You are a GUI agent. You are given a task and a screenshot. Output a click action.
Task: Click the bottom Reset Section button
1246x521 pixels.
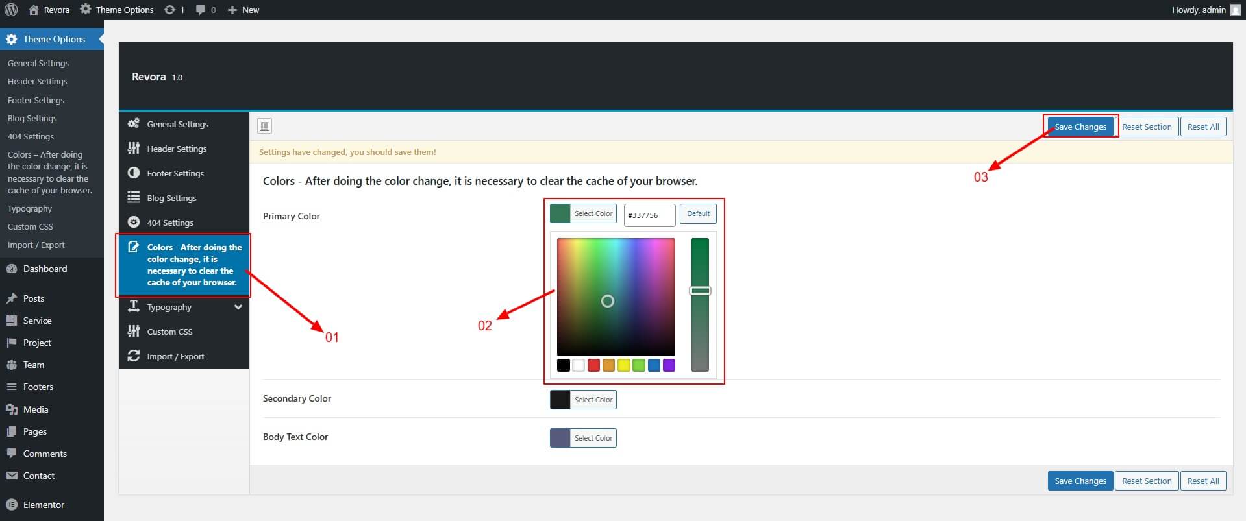click(1147, 481)
